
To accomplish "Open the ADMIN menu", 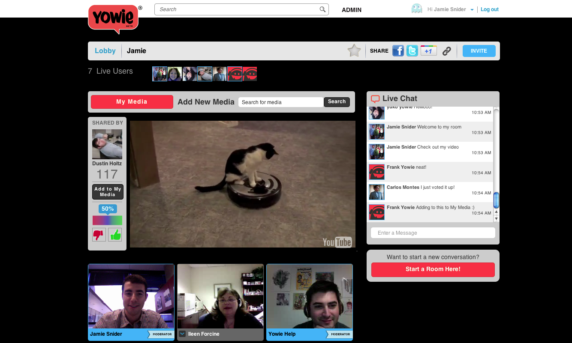I will (351, 10).
